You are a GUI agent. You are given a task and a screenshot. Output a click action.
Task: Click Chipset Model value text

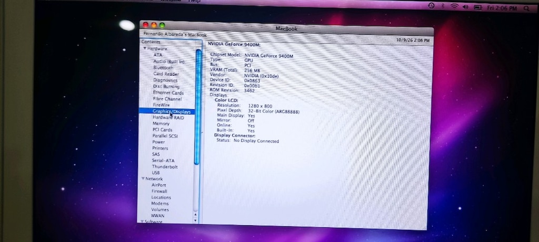(269, 56)
